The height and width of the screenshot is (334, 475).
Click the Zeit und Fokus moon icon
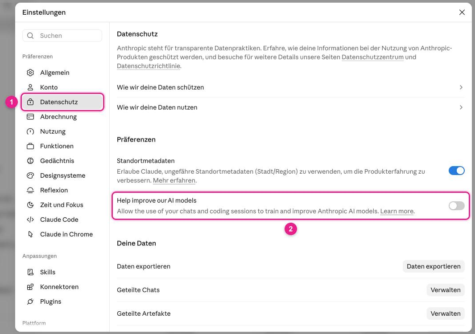[x=30, y=205]
